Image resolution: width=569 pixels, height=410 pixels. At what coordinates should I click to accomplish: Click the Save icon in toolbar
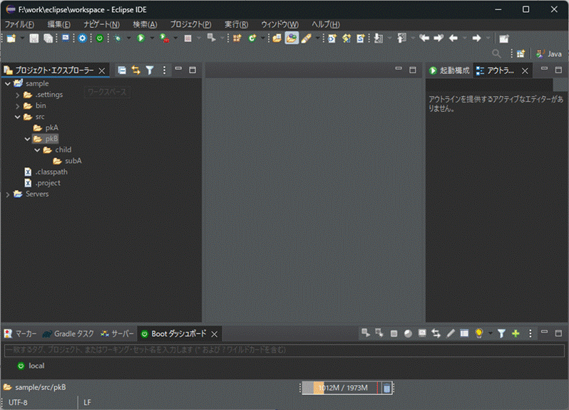tap(34, 38)
